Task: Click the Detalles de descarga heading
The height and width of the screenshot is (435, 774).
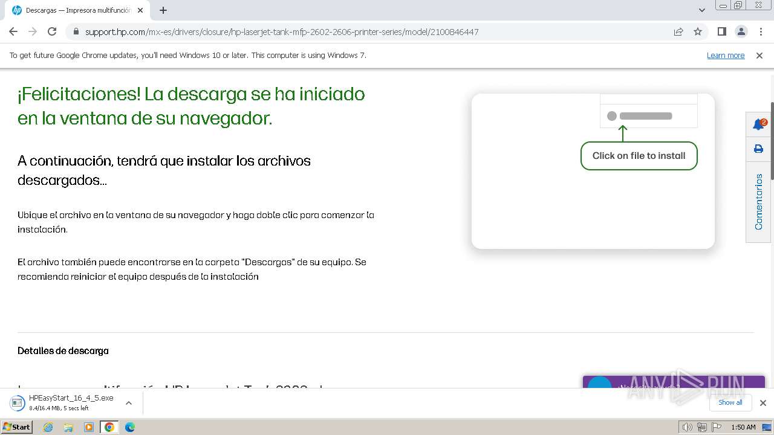Action: [x=63, y=350]
